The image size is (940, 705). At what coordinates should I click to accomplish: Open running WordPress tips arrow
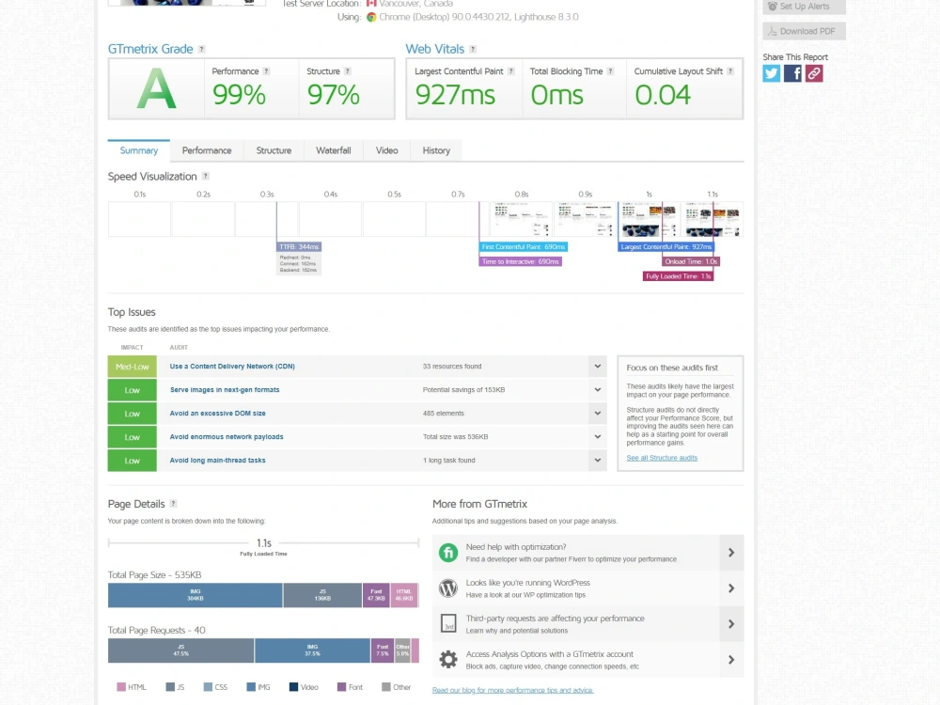(x=731, y=588)
